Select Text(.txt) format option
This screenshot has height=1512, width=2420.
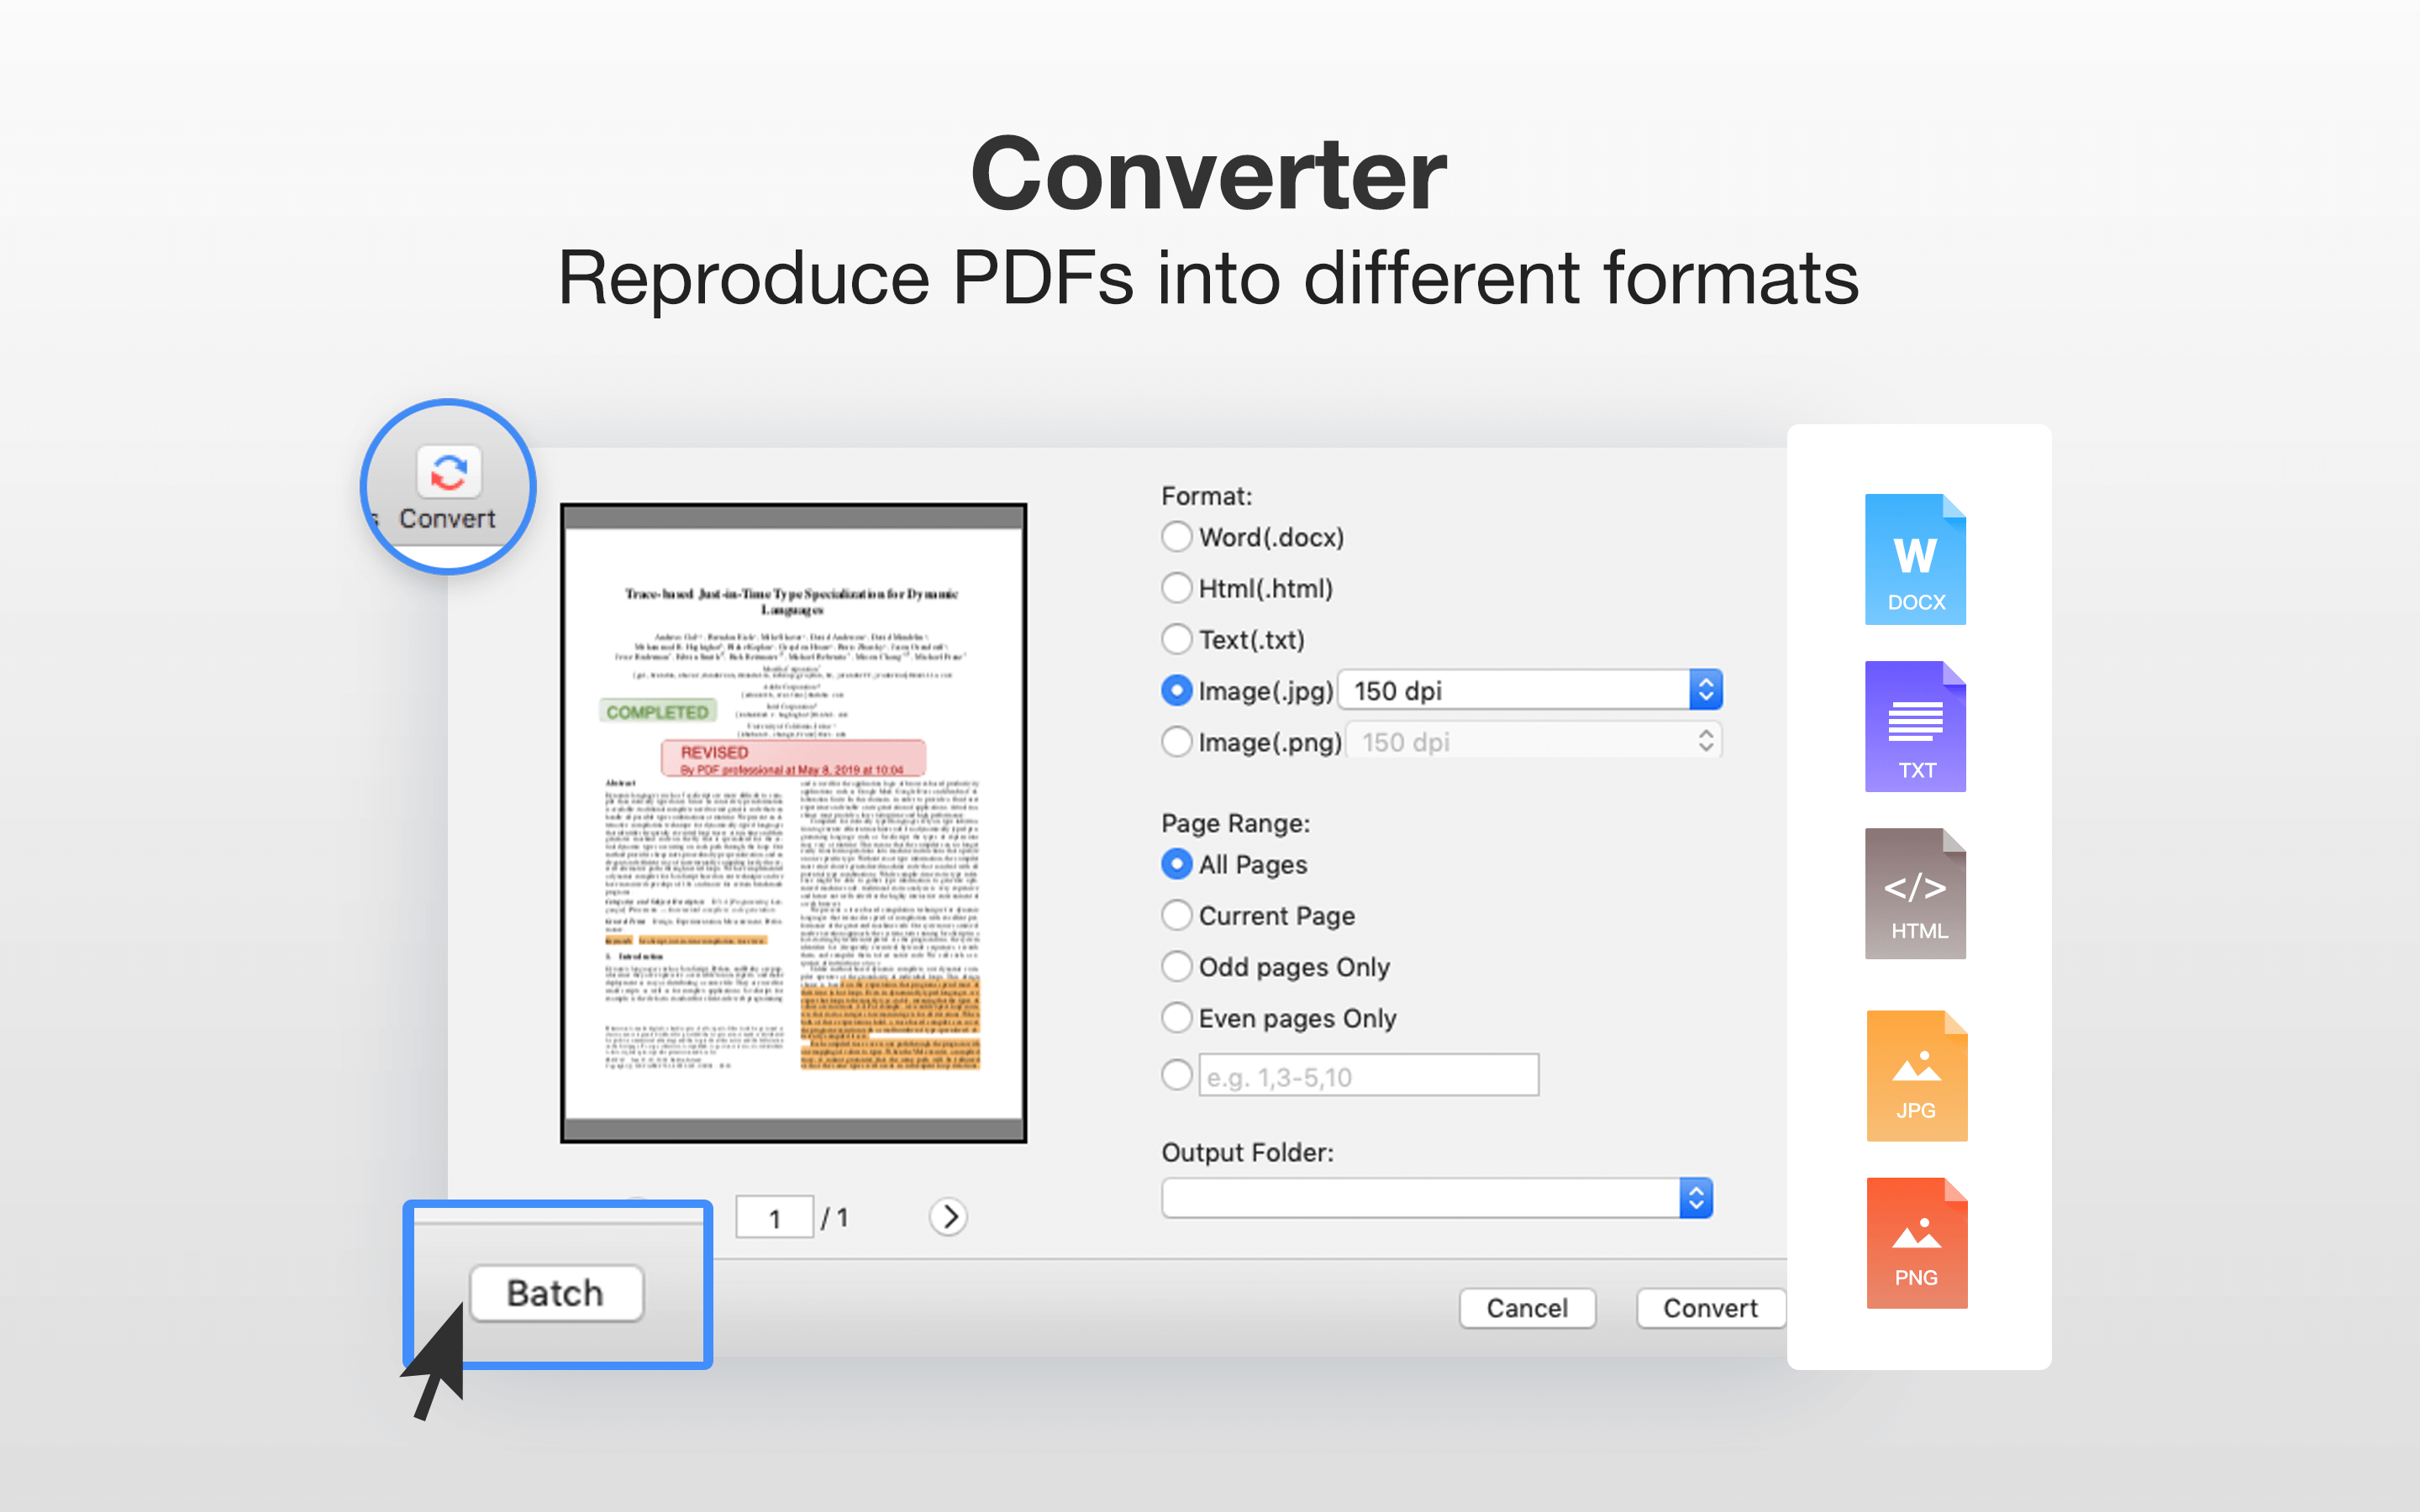[1177, 639]
